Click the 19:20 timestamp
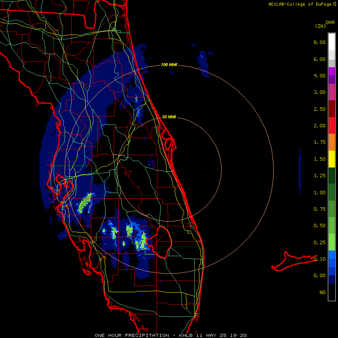Viewport: 338px width, 338px height. coord(238,335)
